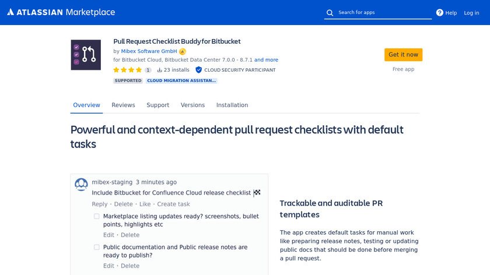Click the Search for apps field
This screenshot has width=490, height=275.
(x=382, y=12)
